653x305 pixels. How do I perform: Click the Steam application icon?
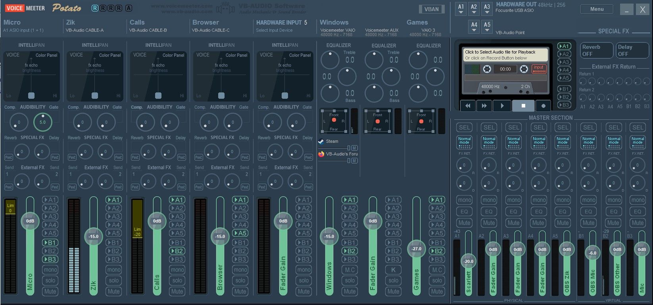click(321, 141)
